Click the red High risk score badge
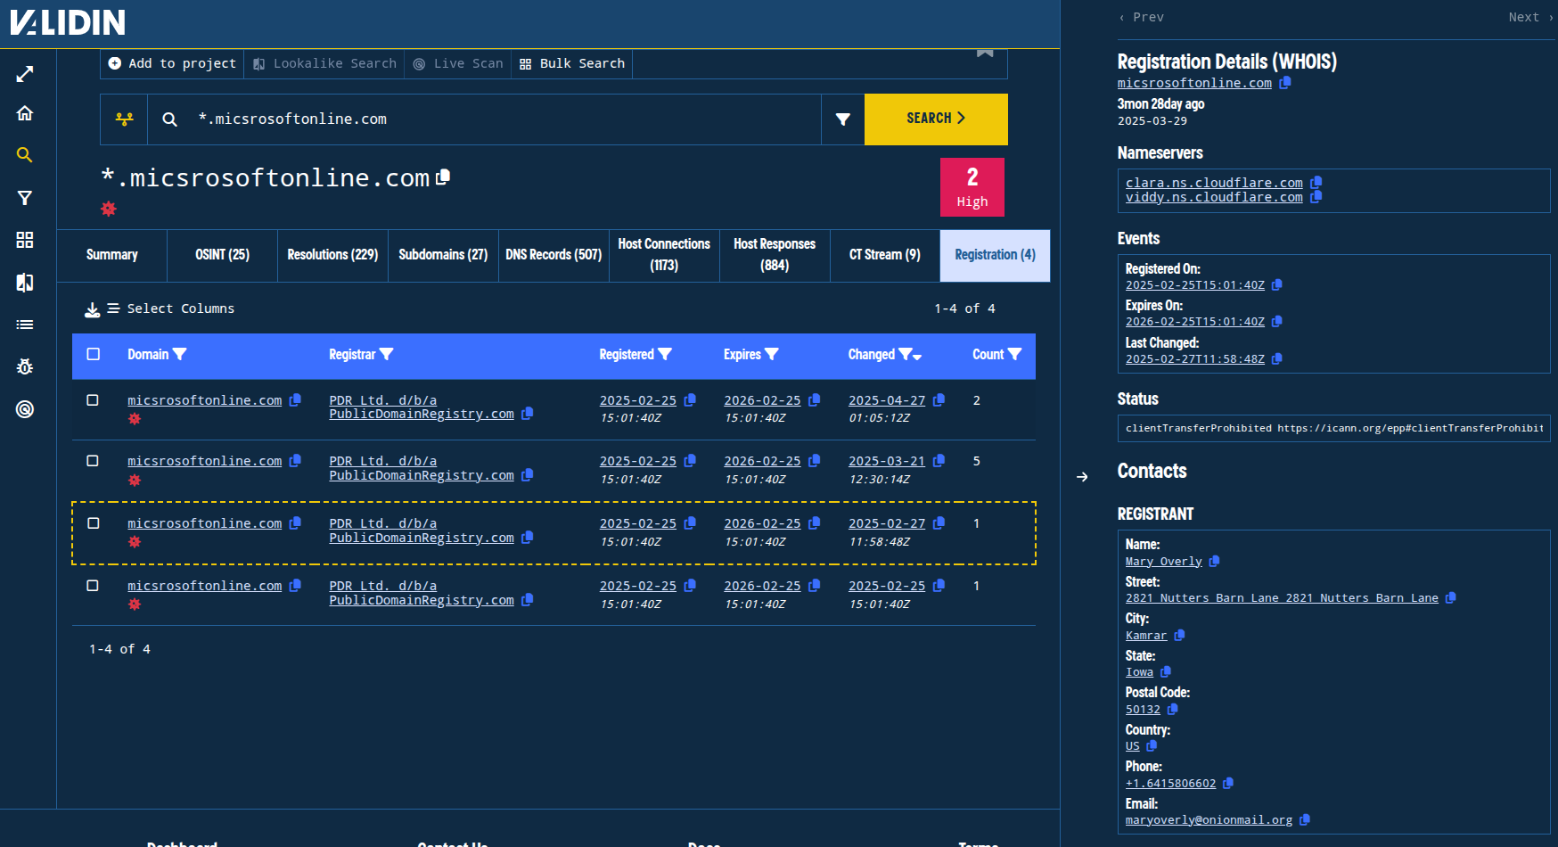 pyautogui.click(x=972, y=187)
